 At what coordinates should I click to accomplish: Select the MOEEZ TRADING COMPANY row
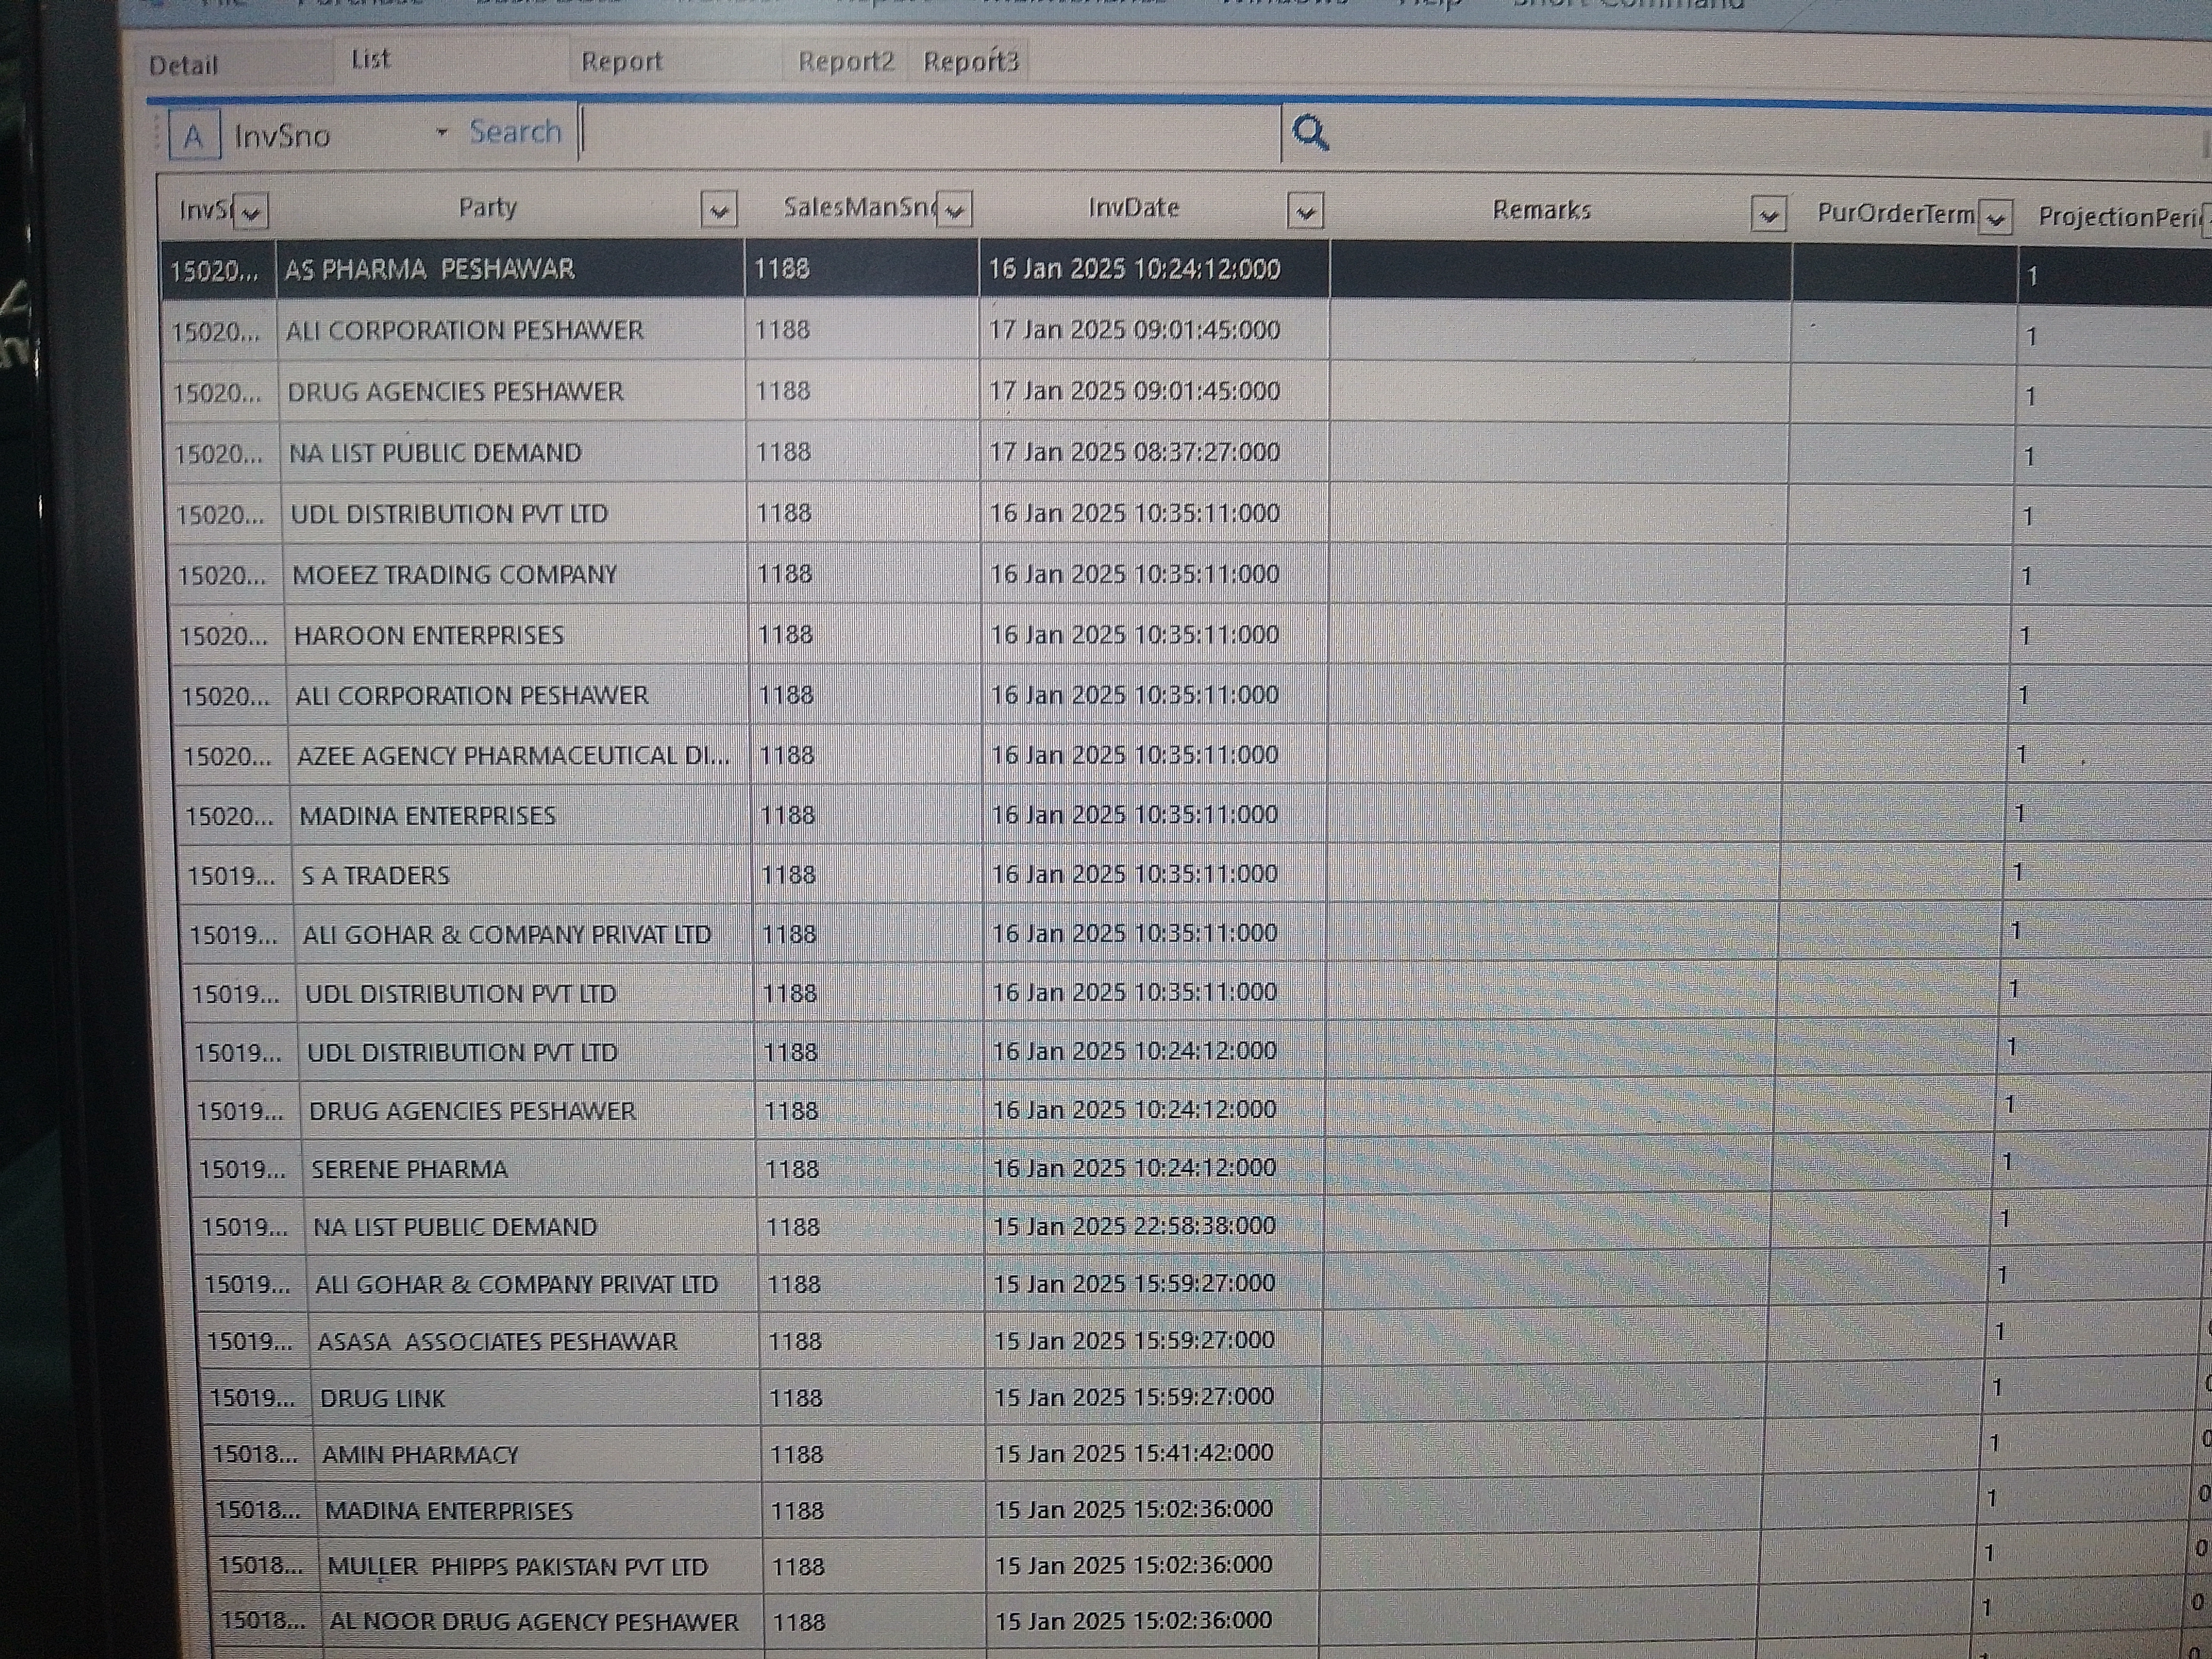tap(454, 575)
